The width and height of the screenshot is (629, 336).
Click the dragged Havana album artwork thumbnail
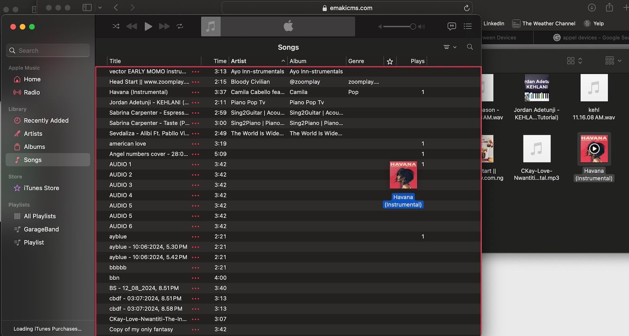point(403,175)
